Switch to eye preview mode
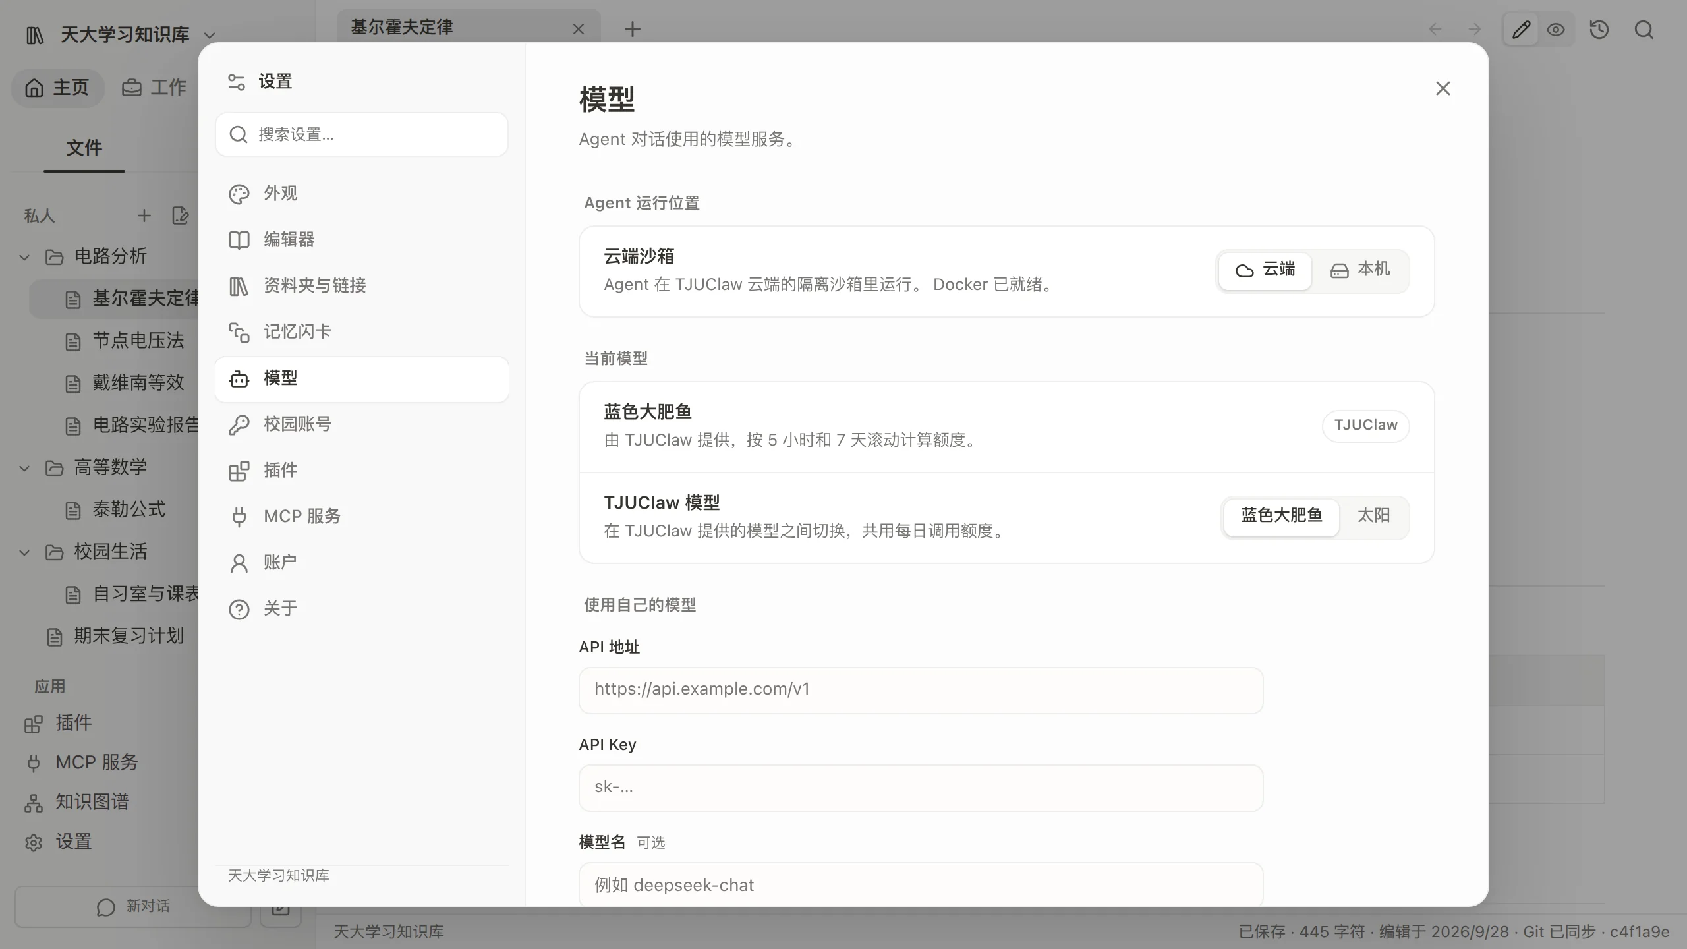 point(1556,30)
